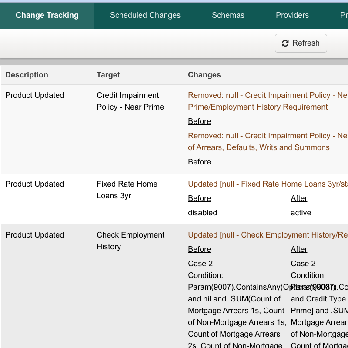Click Before label in Check Employment row
This screenshot has width=348, height=348.
point(199,249)
